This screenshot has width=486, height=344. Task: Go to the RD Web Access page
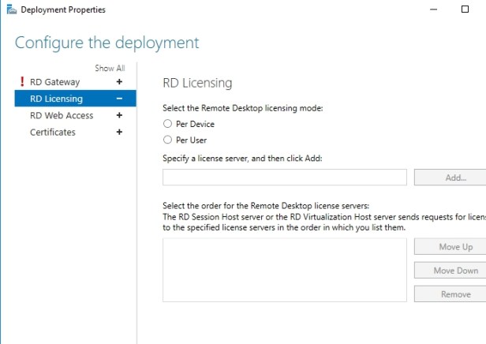tap(62, 115)
